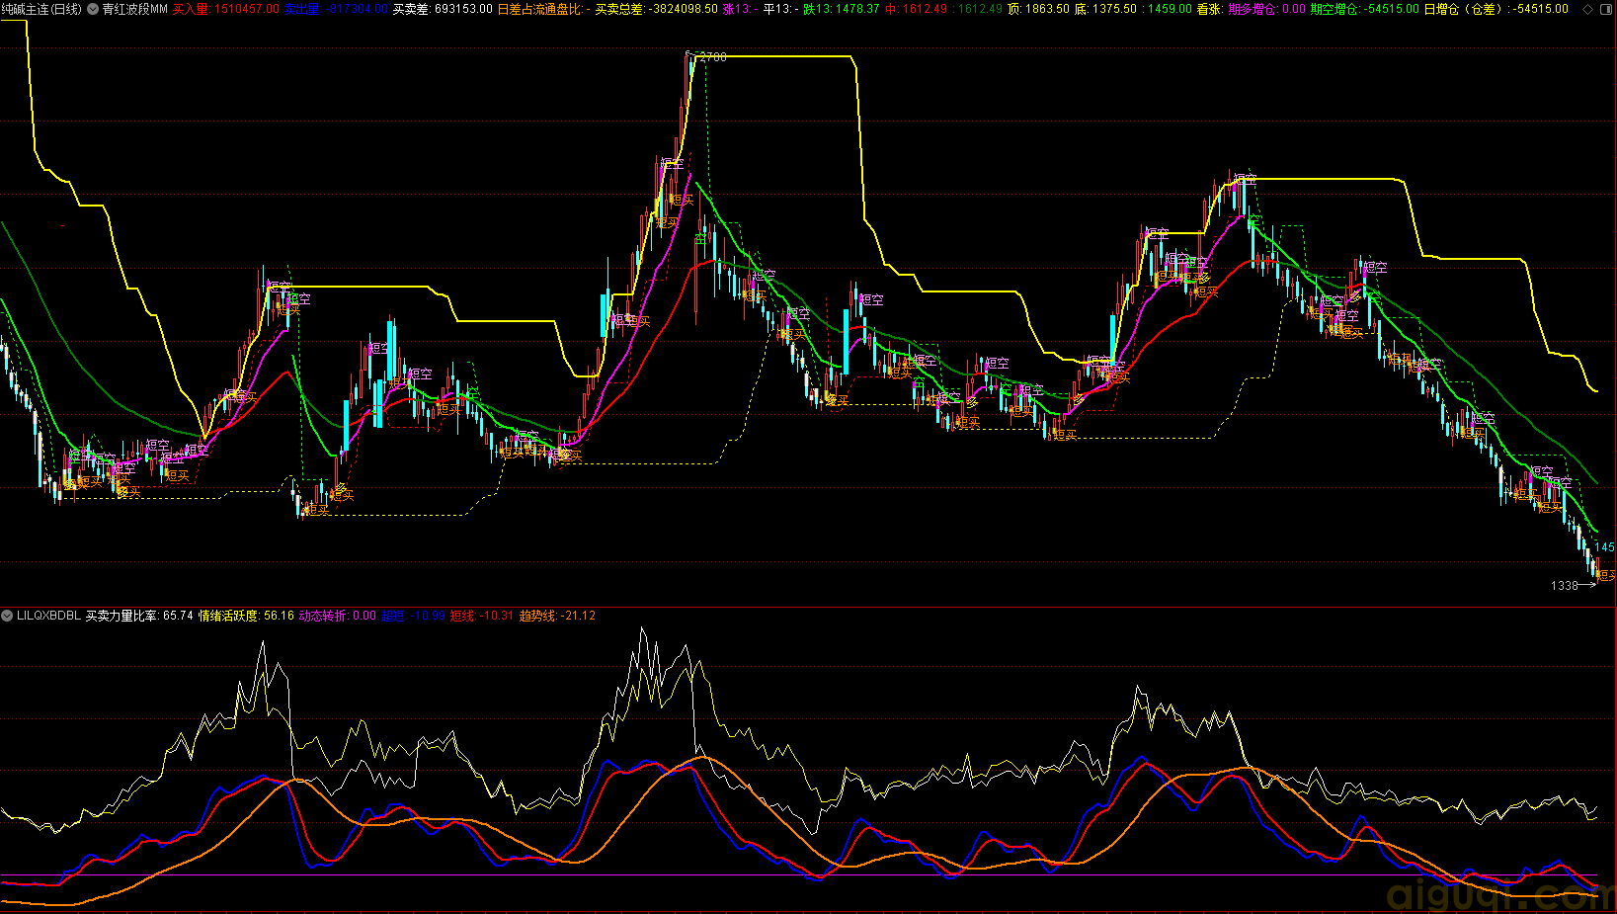Click the 顶: 1863.50 readout

click(x=1038, y=9)
